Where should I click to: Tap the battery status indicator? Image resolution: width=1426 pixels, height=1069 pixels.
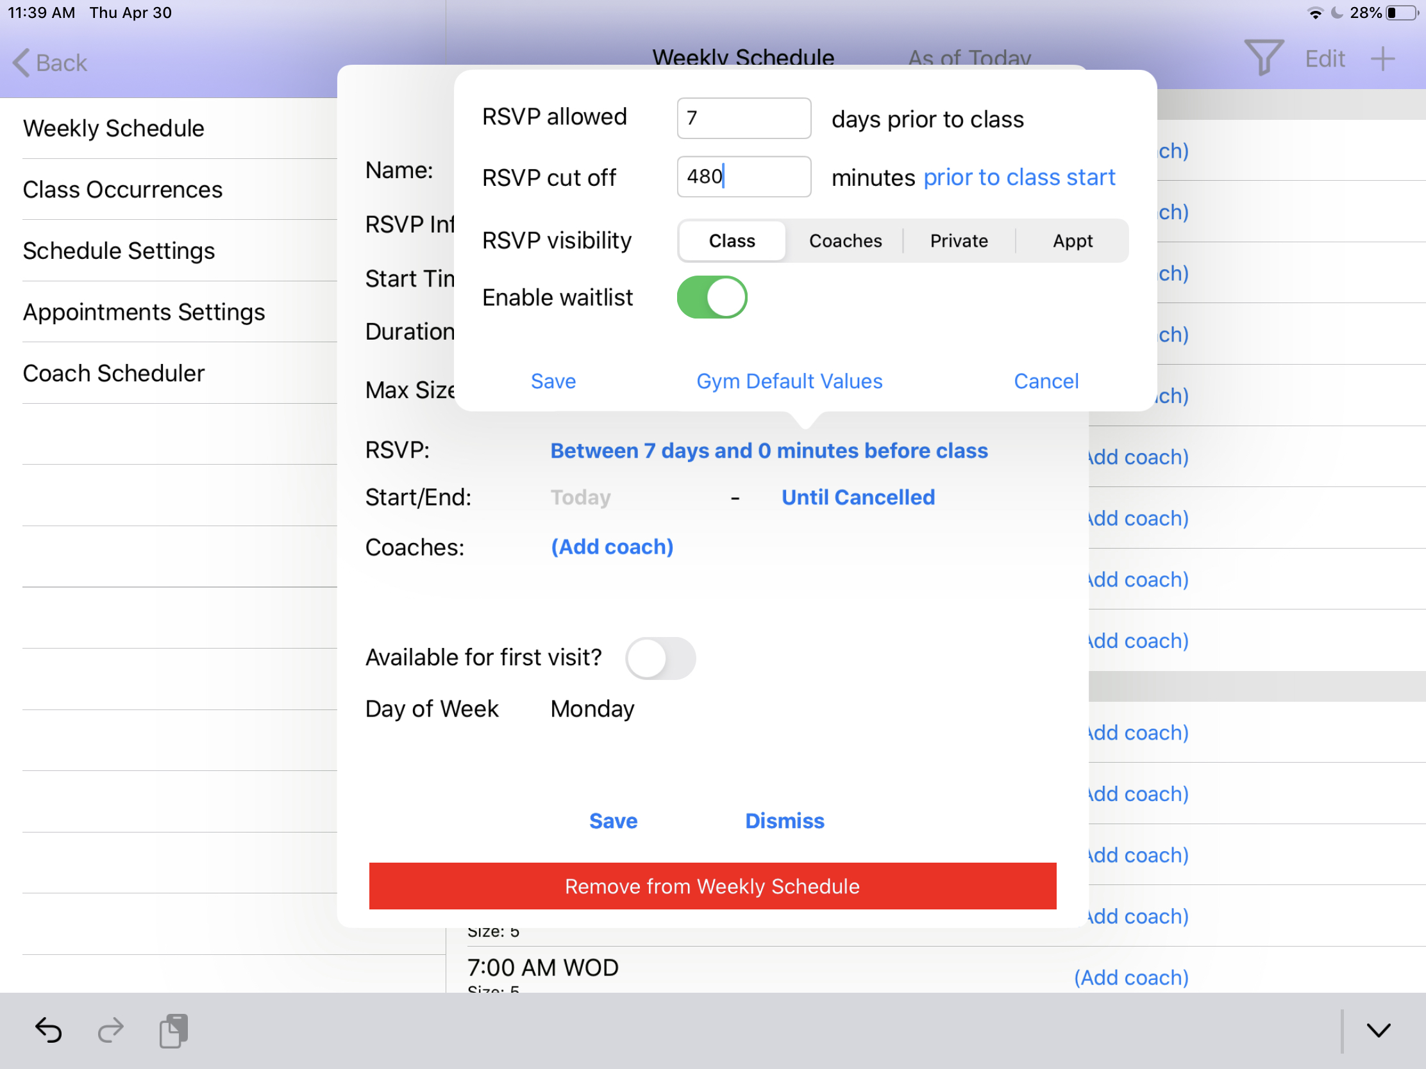(x=1404, y=13)
